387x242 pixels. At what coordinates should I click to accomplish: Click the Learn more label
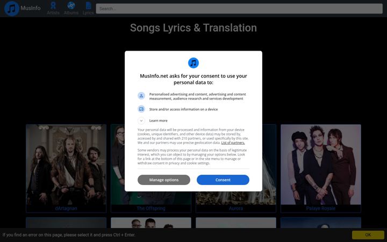[x=158, y=120]
